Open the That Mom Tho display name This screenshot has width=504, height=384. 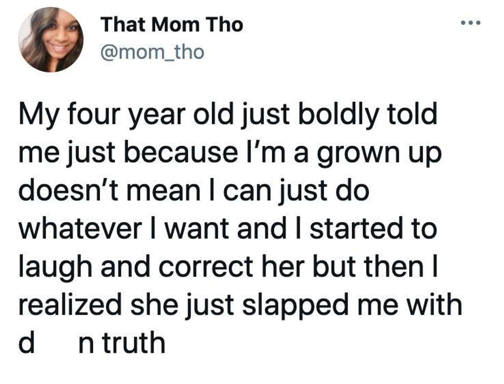[171, 25]
